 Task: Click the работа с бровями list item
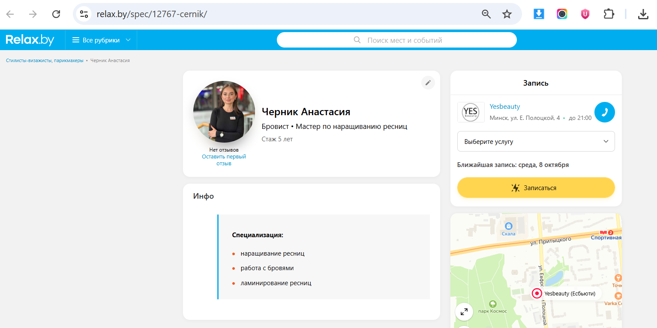coord(267,268)
